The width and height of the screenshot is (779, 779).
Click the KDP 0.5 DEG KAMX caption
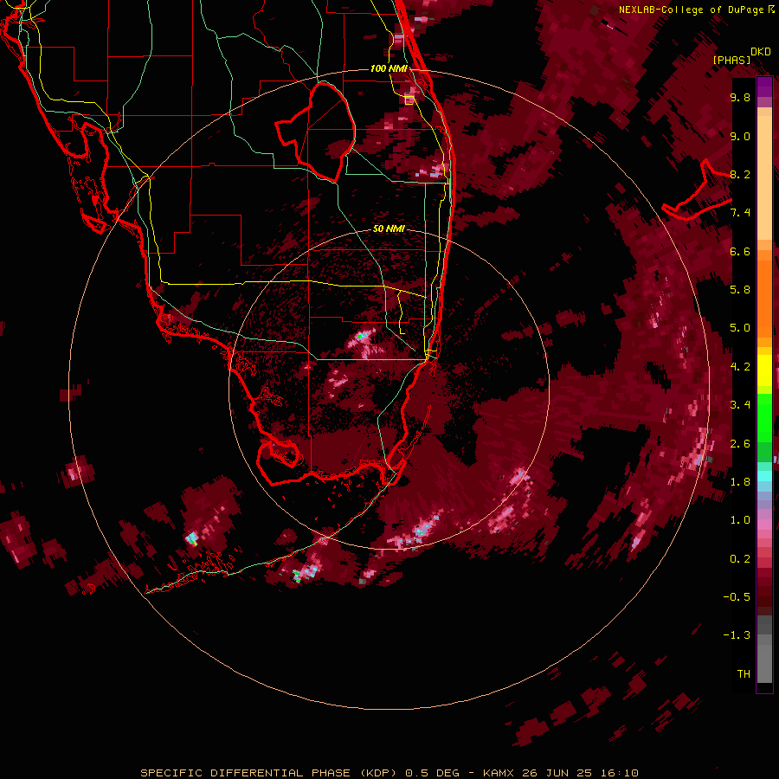click(389, 773)
